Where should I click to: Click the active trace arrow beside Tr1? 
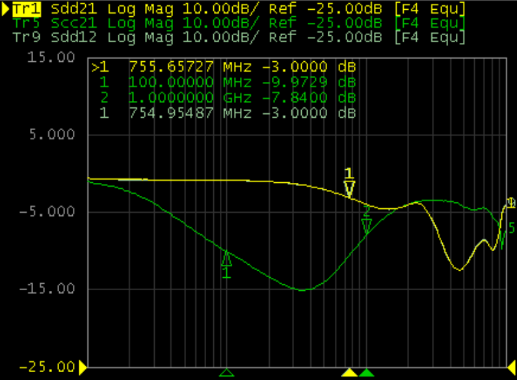[x=5, y=9]
